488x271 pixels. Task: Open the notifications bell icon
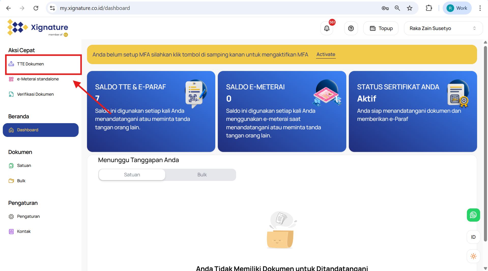click(327, 28)
